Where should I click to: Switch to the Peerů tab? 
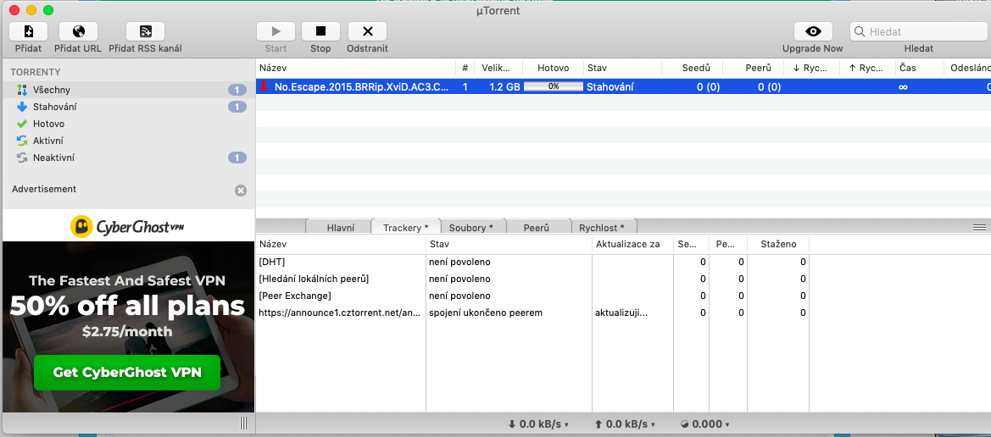[x=537, y=227]
